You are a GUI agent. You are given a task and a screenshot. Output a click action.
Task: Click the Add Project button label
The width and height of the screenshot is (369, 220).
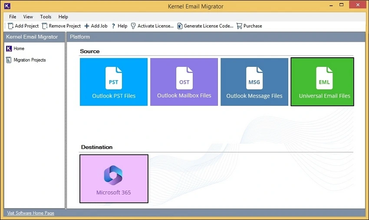click(x=26, y=26)
